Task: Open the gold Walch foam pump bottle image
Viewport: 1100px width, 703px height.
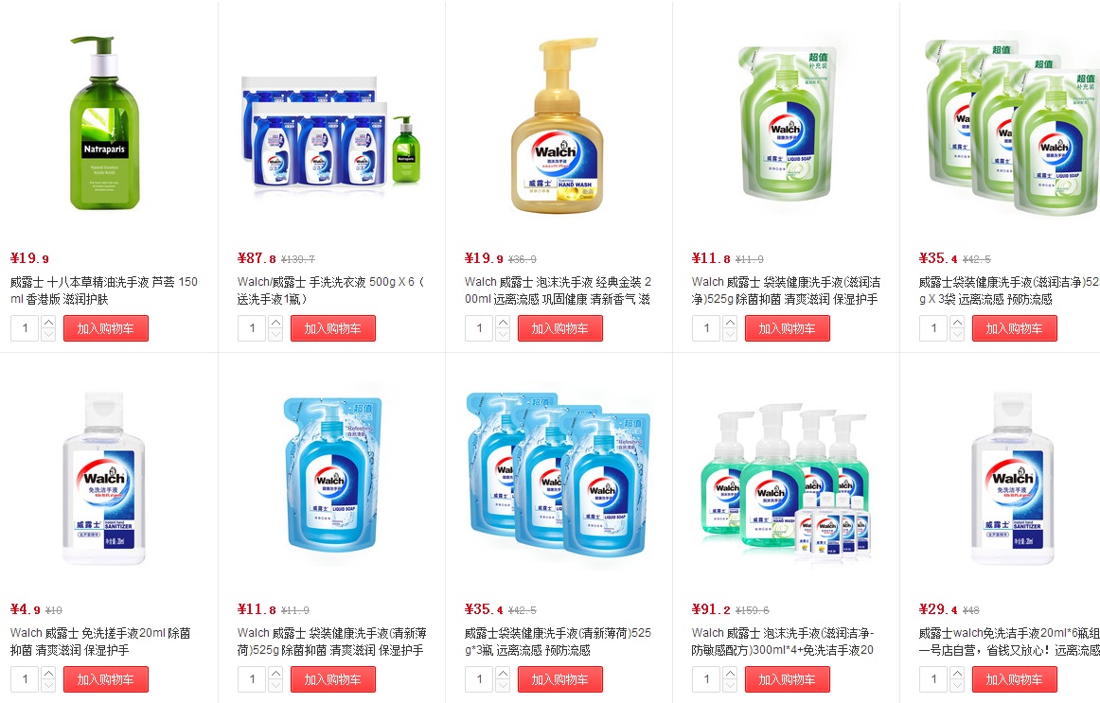Action: [558, 126]
